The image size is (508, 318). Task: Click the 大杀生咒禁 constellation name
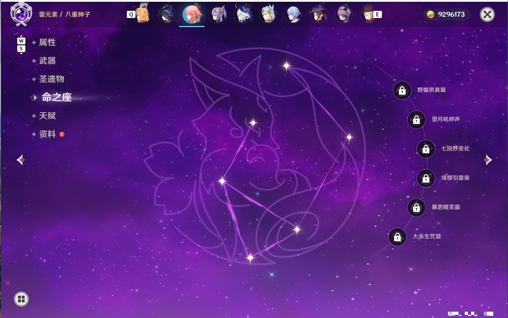click(x=427, y=236)
